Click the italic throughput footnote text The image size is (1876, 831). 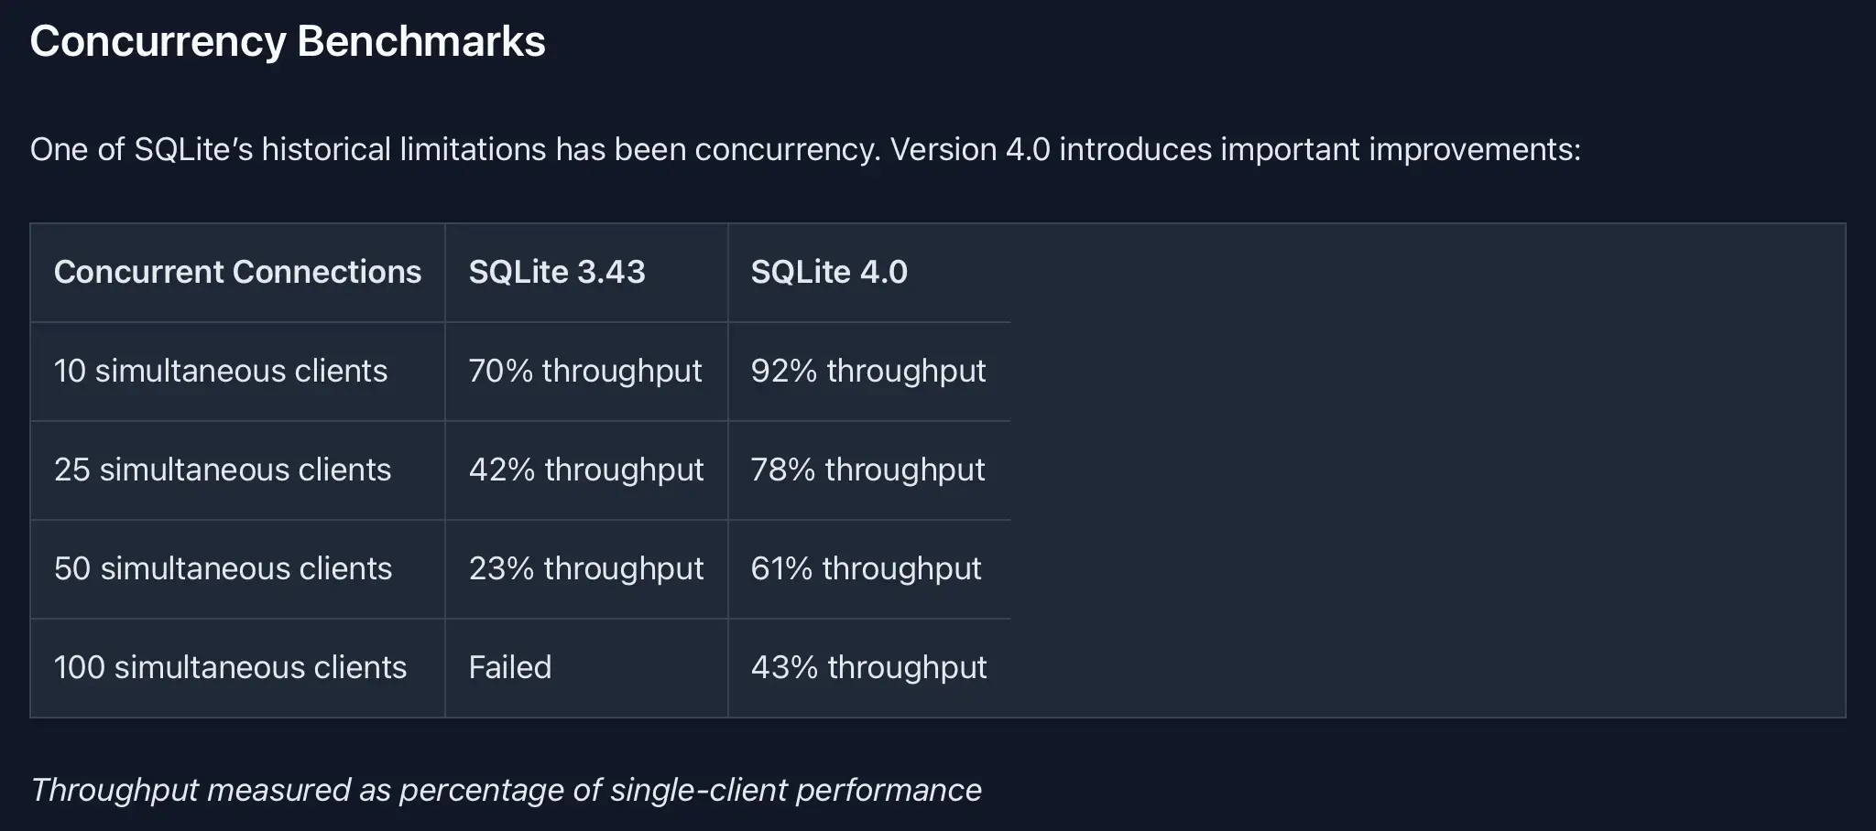[x=506, y=790]
